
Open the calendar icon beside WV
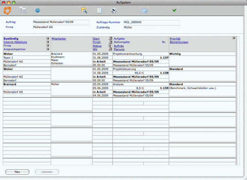pos(110,49)
